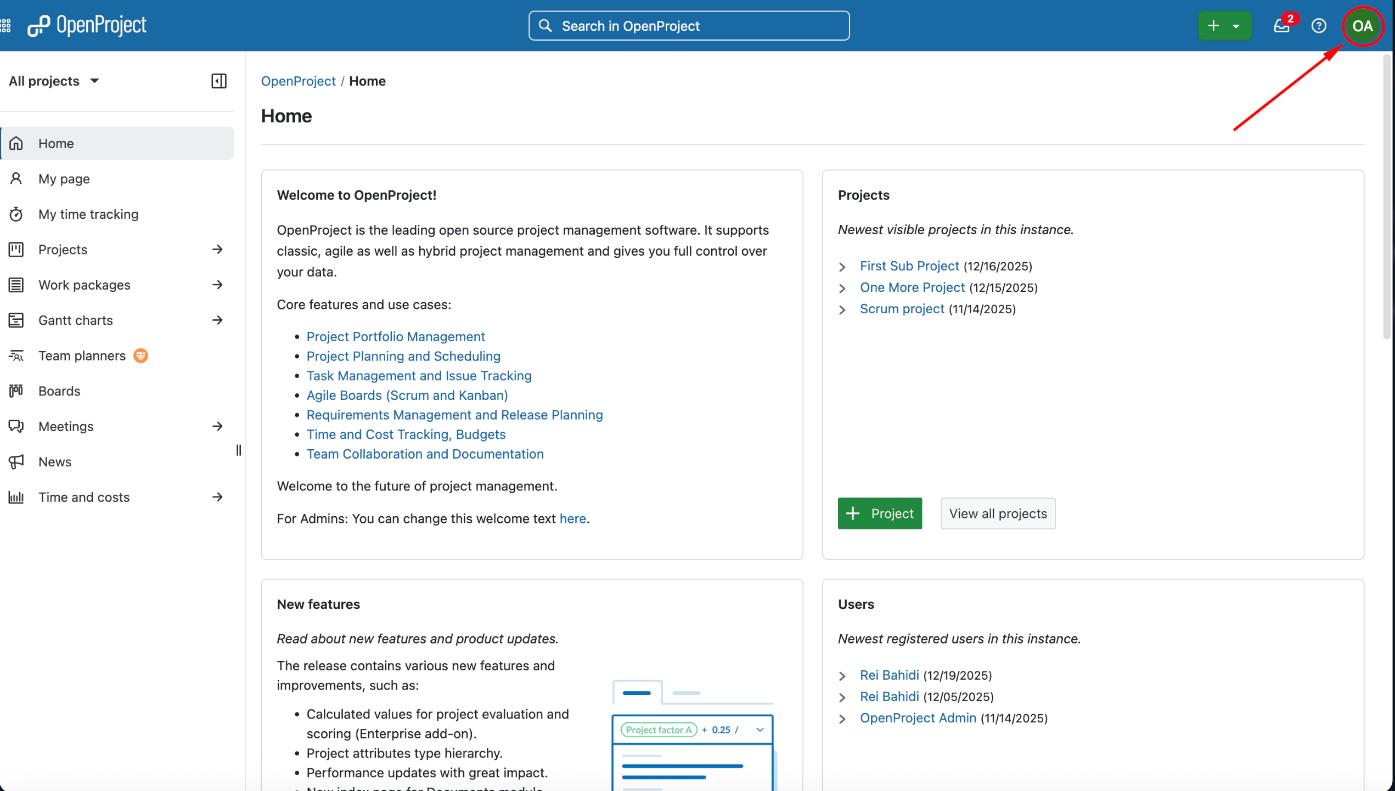1395x791 pixels.
Task: Expand the First Sub Project chevron
Action: (842, 267)
